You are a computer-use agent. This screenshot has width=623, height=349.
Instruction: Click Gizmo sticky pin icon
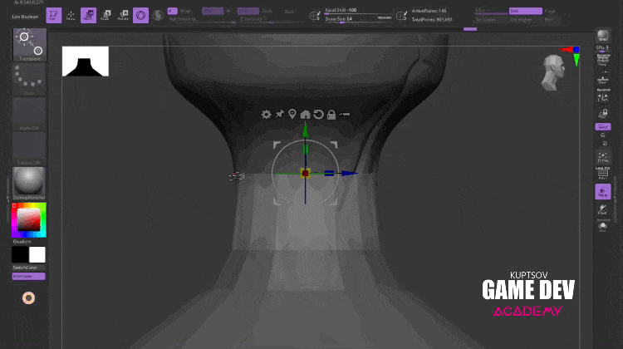[x=280, y=114]
